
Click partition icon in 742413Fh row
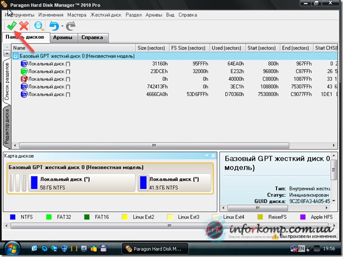tap(24, 87)
